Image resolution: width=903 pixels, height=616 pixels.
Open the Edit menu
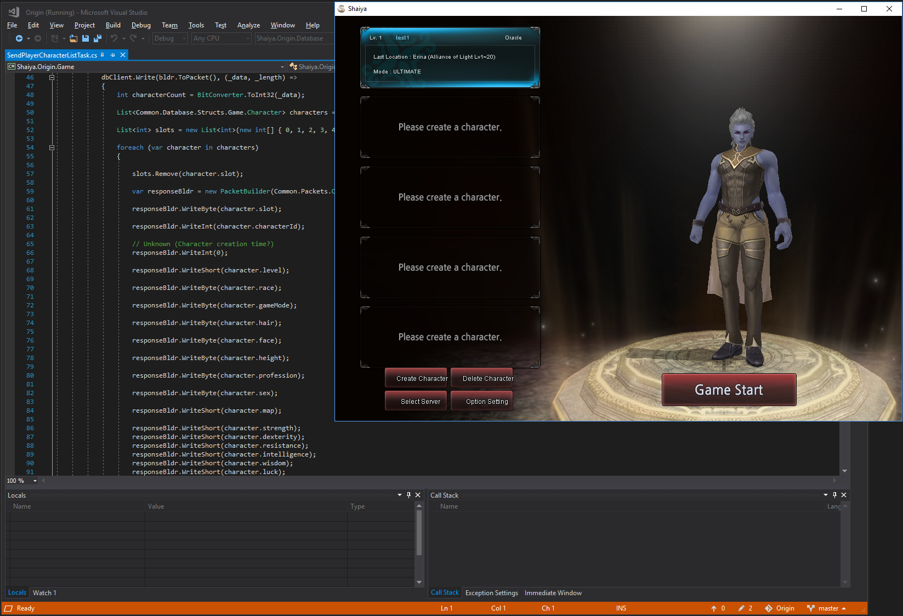(x=33, y=25)
